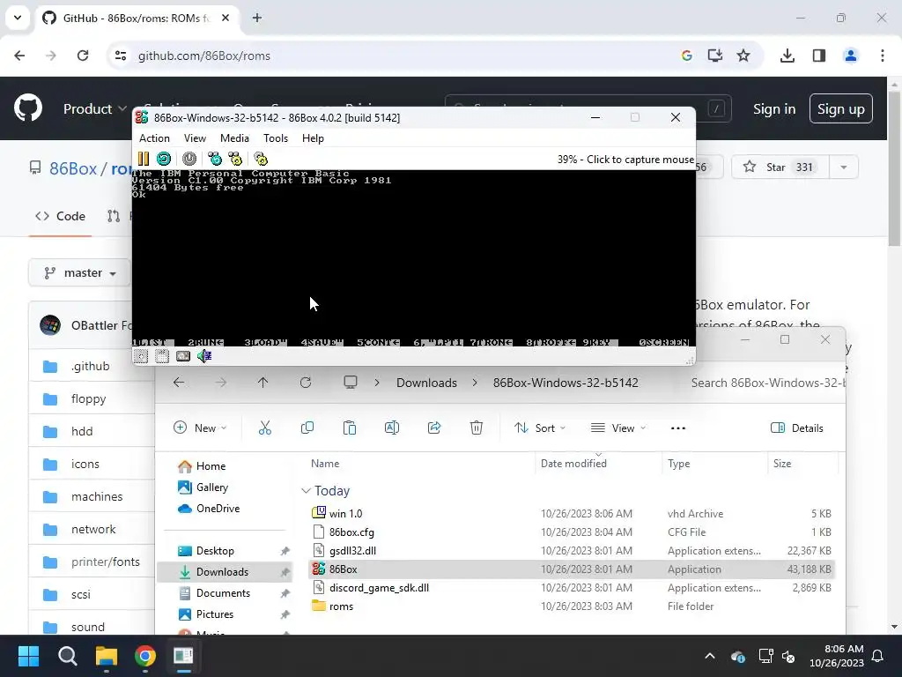
Task: Open Chrome from the taskbar
Action: (145, 656)
